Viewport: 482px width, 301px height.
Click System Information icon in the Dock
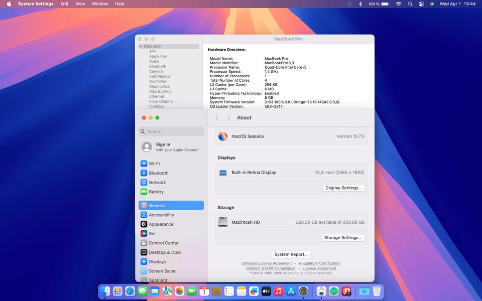tap(321, 291)
